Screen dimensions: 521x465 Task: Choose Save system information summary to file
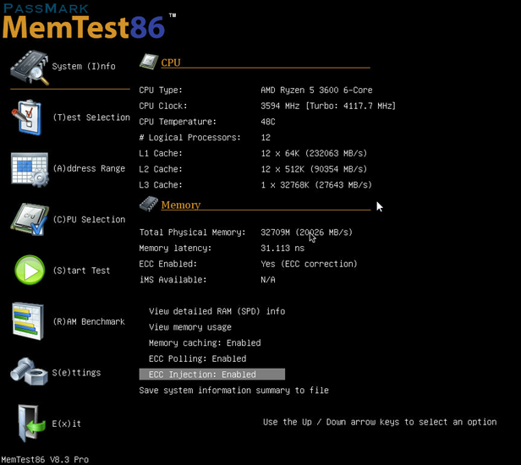pos(234,391)
